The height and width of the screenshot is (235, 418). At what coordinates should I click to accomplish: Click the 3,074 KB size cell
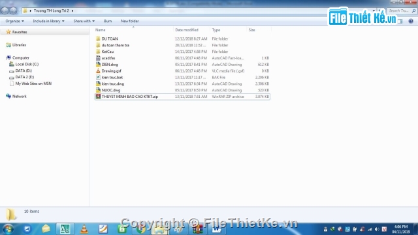click(262, 97)
